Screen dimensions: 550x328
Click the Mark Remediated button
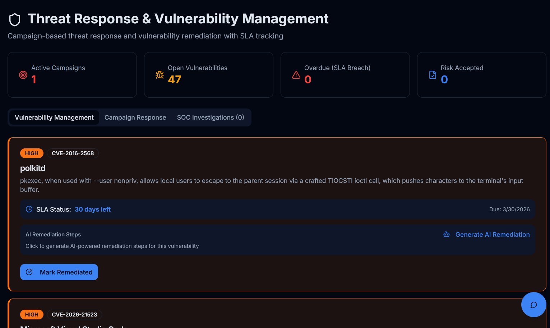pos(59,272)
